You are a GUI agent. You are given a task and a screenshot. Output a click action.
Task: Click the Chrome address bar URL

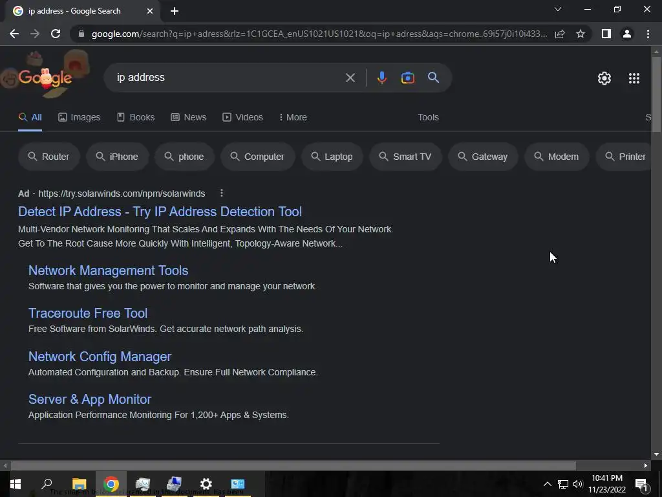click(319, 34)
